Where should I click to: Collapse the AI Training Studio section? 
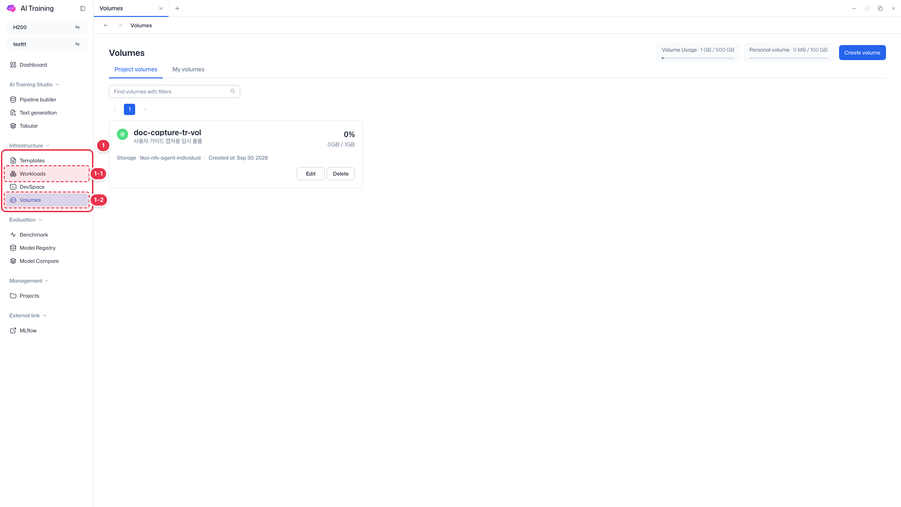coord(34,84)
